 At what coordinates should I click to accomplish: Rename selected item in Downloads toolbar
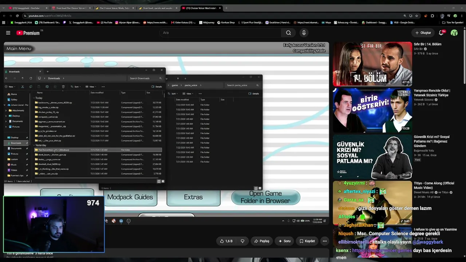pos(47,87)
